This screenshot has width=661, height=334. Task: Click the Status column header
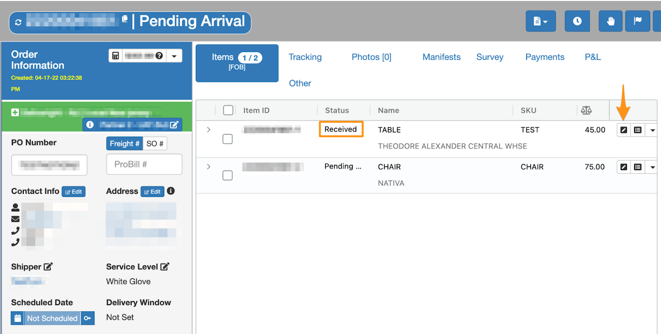337,110
